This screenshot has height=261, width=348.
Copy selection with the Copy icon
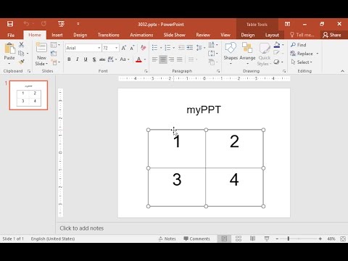[x=21, y=53]
